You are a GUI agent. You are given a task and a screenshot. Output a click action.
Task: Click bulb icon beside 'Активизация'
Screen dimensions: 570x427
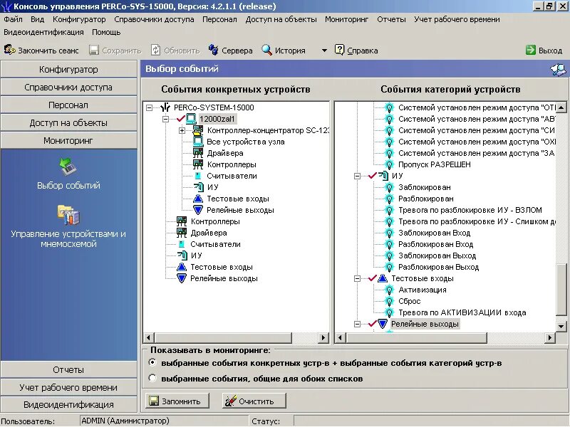[389, 290]
